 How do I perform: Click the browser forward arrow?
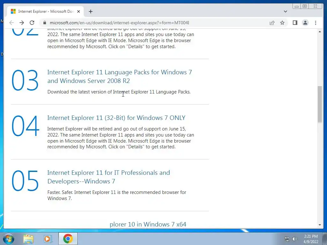point(22,23)
